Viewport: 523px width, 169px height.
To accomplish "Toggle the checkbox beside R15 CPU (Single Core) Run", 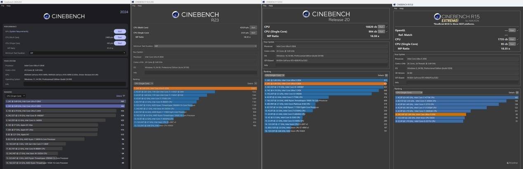I will [517, 44].
